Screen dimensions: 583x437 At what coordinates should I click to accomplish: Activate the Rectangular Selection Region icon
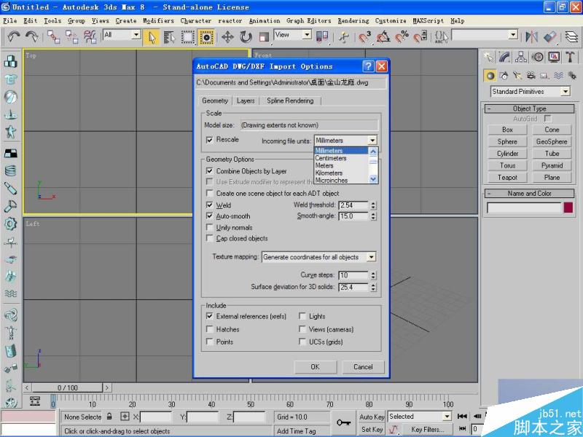[x=189, y=36]
